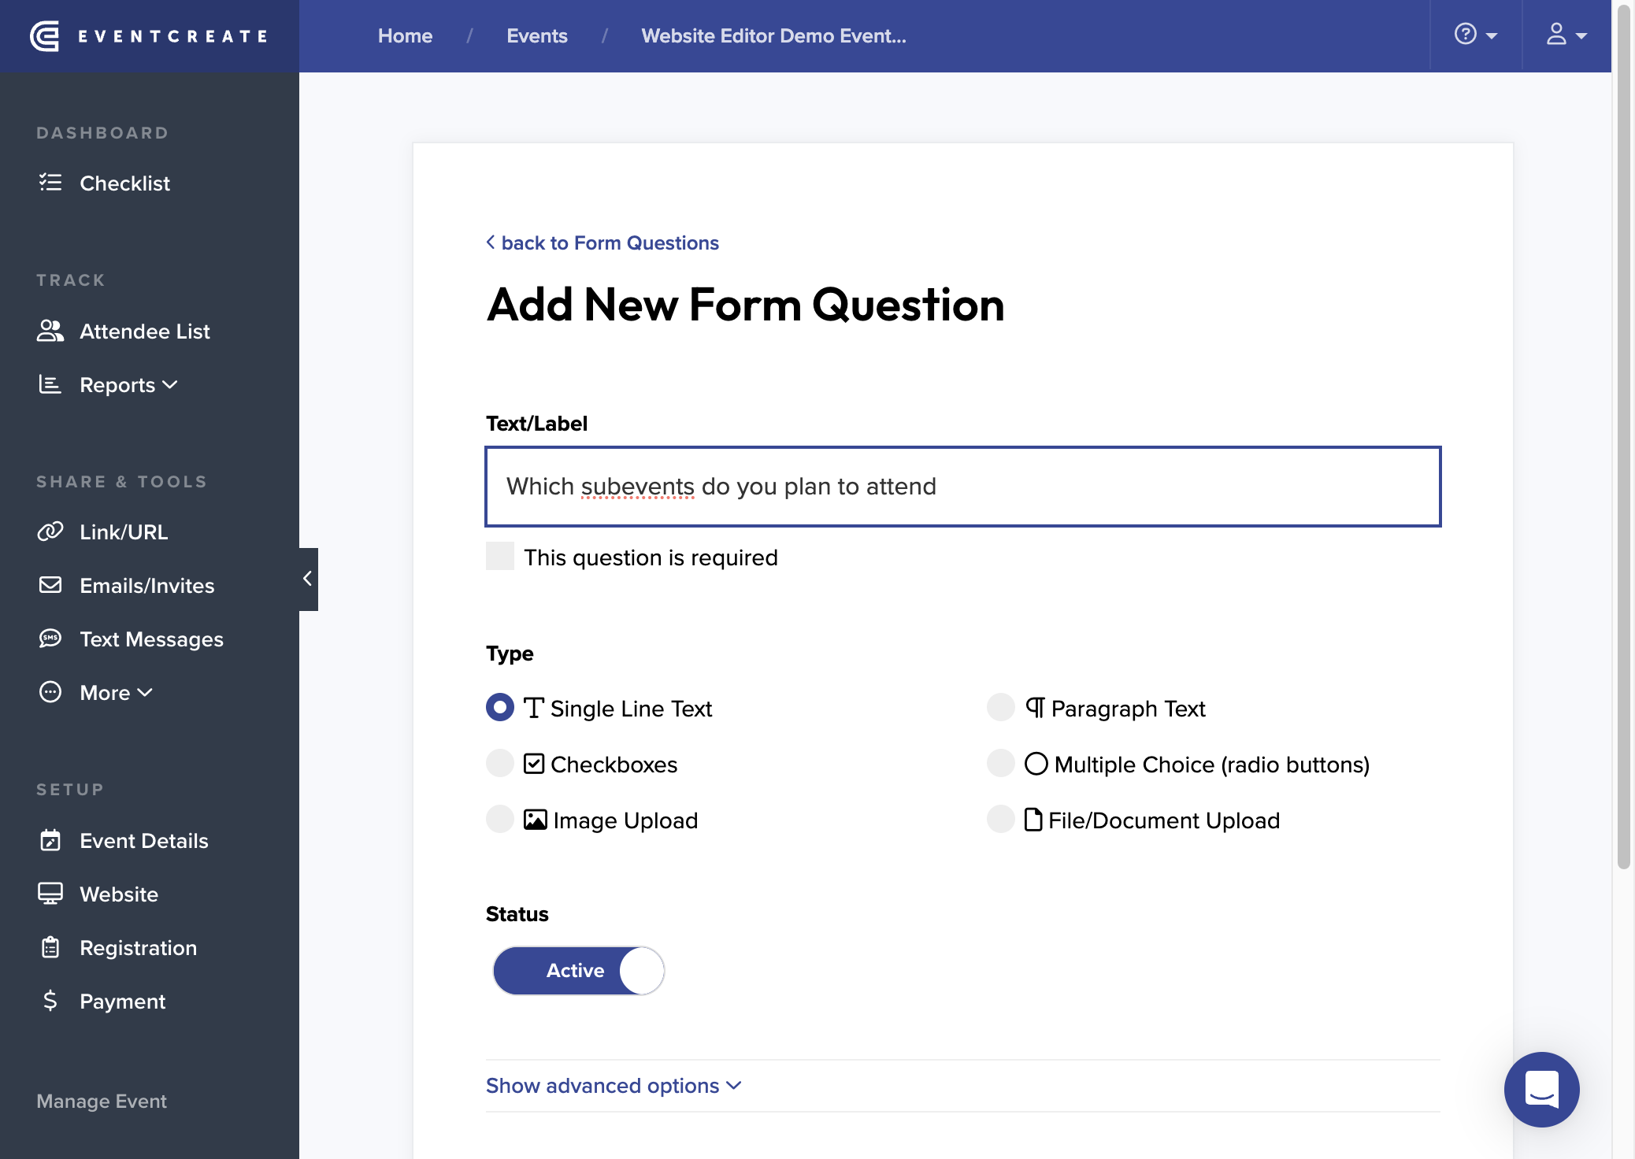Click the Text/Label input field
This screenshot has width=1635, height=1159.
pyautogui.click(x=963, y=487)
